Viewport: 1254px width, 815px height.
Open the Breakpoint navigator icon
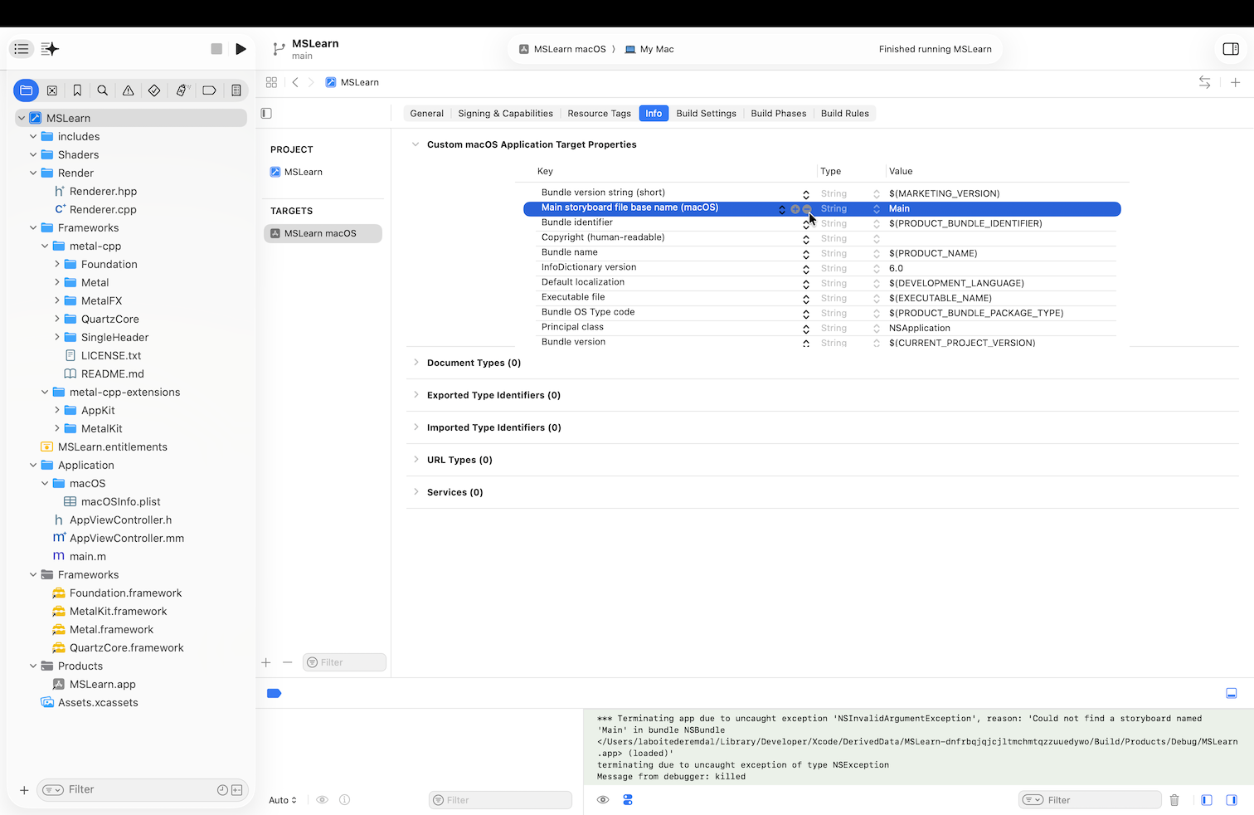209,90
